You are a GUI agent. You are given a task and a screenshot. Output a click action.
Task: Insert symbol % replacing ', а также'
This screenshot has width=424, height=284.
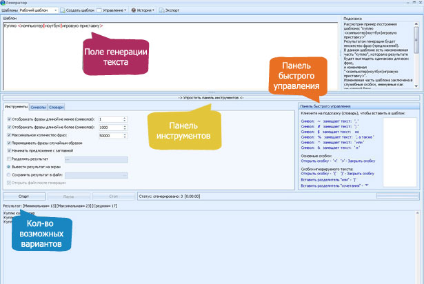pos(337,137)
